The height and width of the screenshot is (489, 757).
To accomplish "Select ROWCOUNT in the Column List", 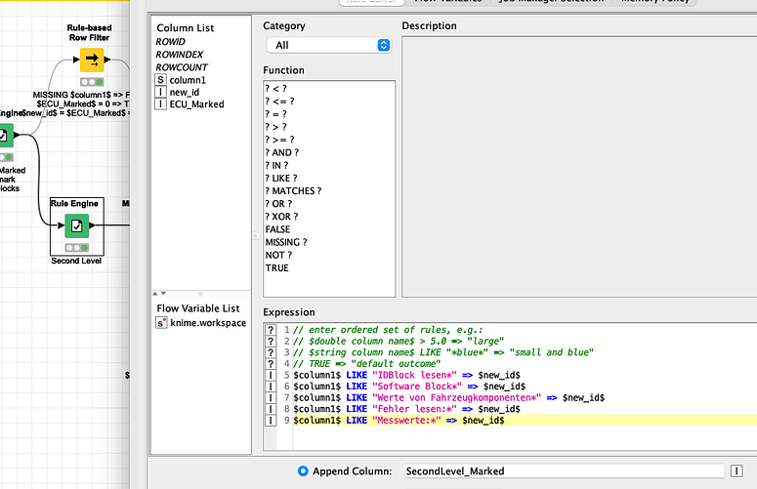I will (182, 67).
